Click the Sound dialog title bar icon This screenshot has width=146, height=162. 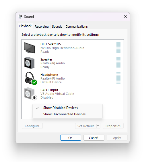click(20, 16)
